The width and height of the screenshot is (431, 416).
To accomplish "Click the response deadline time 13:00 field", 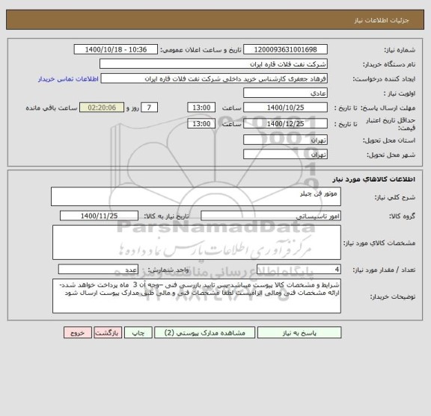I will pos(201,108).
